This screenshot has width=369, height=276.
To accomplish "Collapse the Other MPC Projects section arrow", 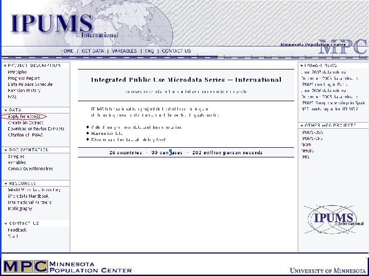I will (x=302, y=126).
